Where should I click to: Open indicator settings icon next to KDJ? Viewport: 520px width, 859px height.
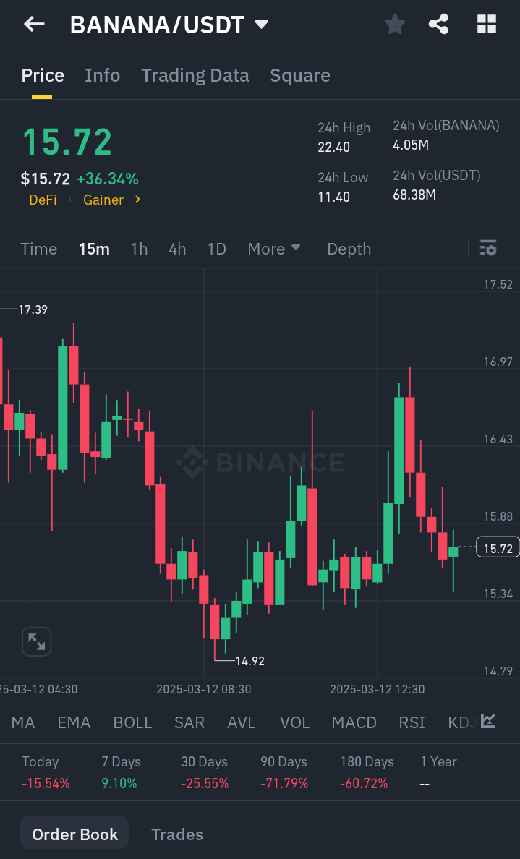tap(488, 722)
